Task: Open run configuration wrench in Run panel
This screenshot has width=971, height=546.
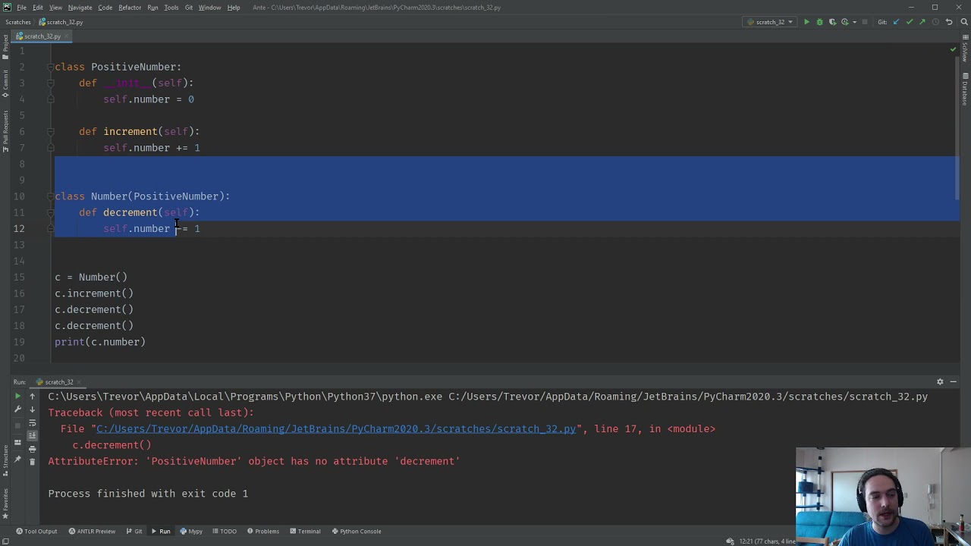Action: click(x=17, y=409)
